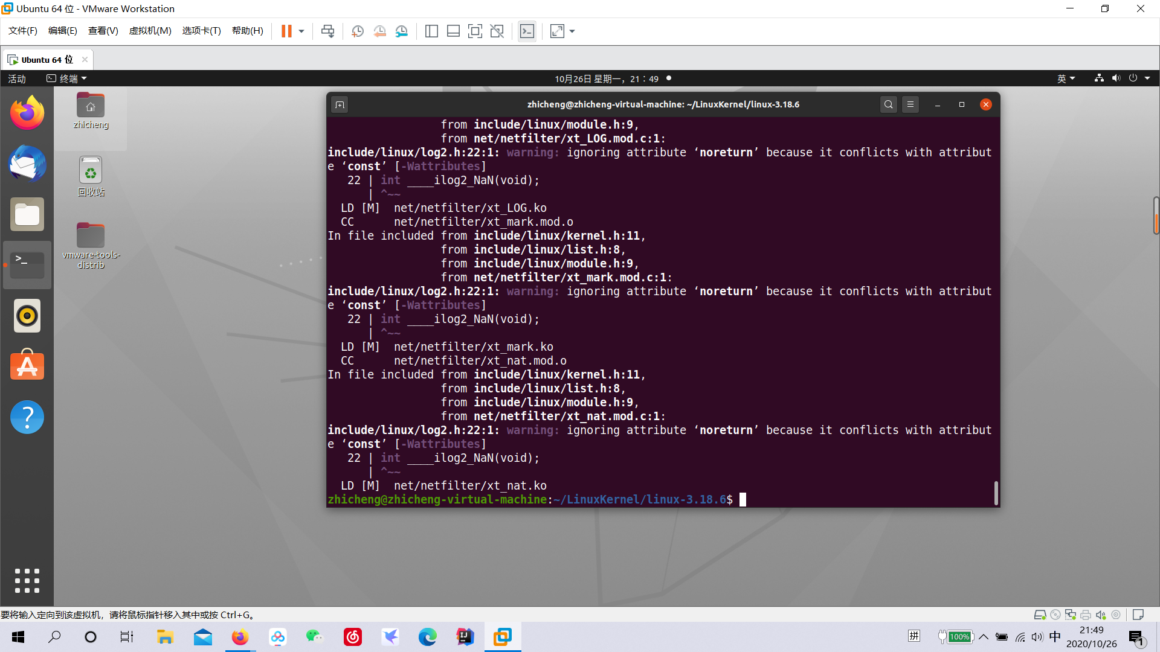This screenshot has height=652, width=1160.
Task: Take a snapshot of the virtual machine
Action: click(x=358, y=31)
